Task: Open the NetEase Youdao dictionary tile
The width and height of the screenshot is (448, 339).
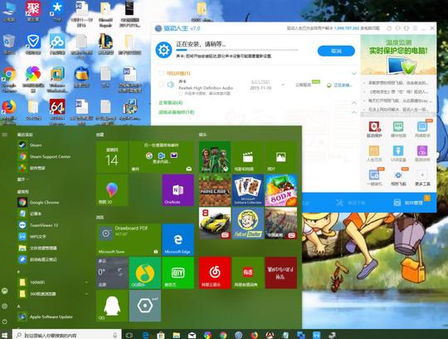Action: click(x=248, y=273)
